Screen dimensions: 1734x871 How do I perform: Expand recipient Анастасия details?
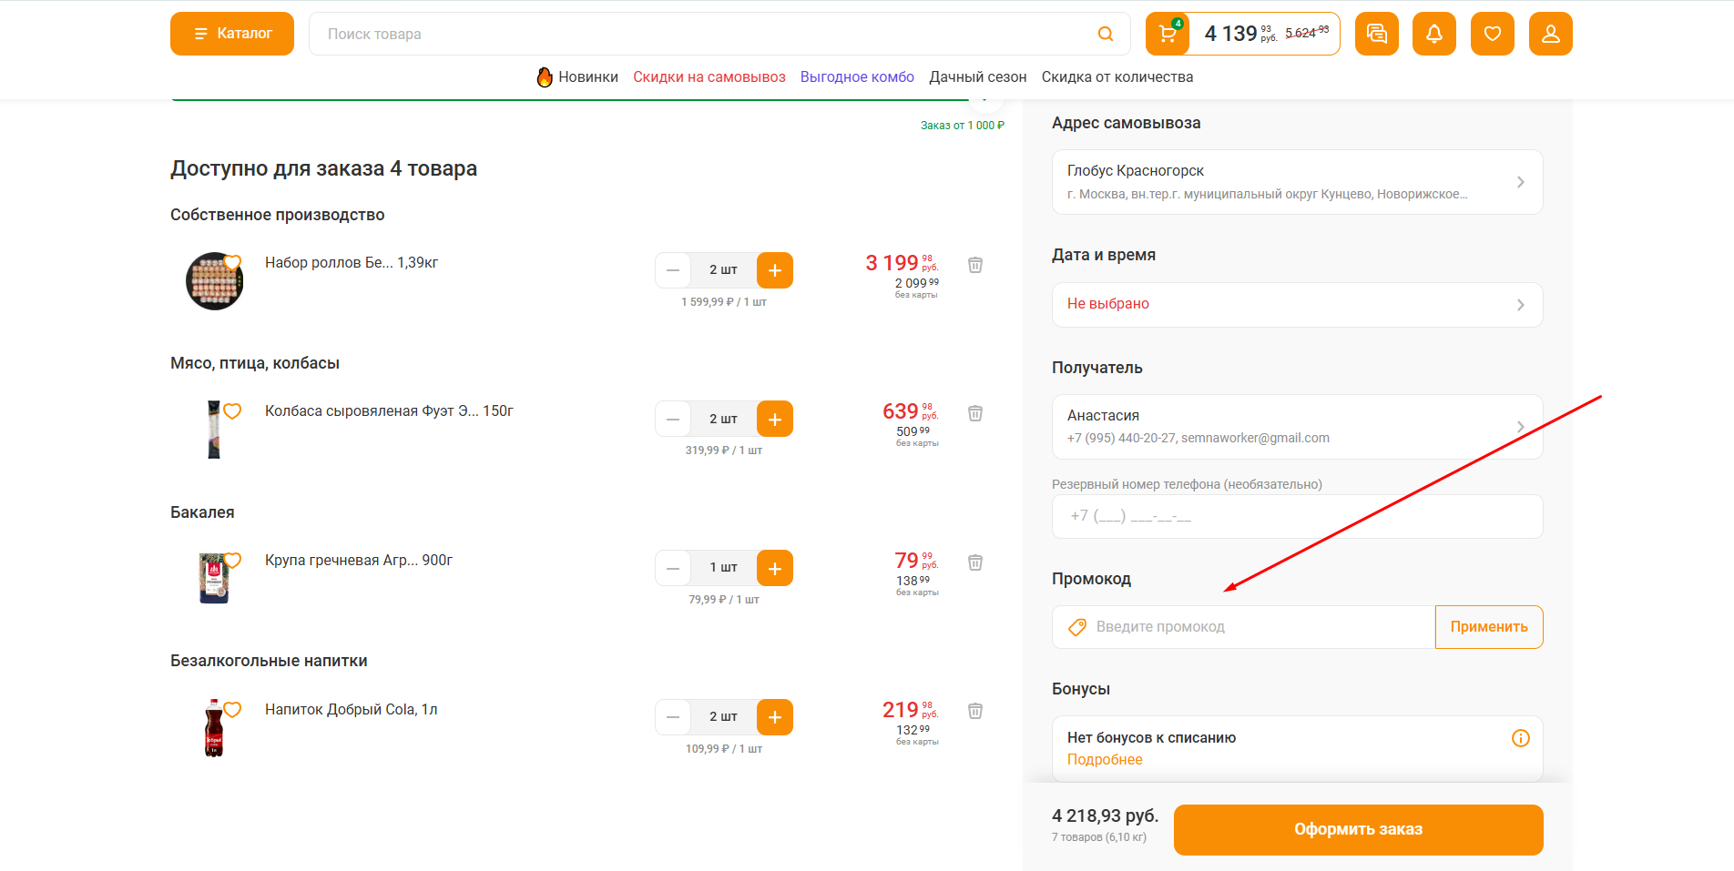point(1297,426)
